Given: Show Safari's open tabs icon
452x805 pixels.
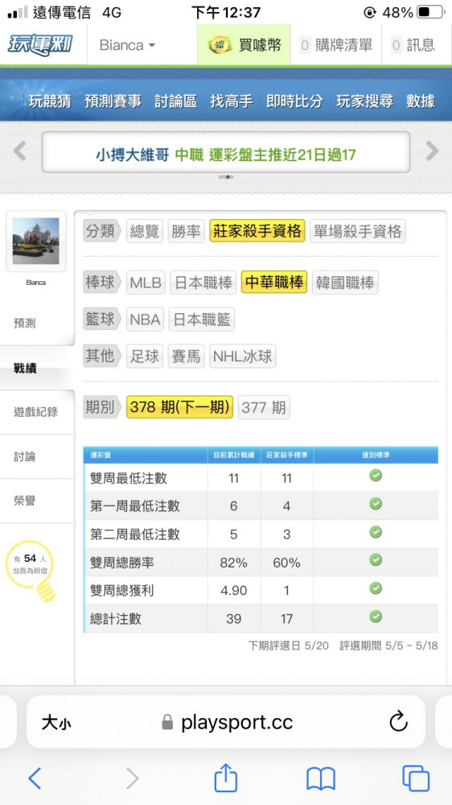Looking at the screenshot, I should 416,778.
